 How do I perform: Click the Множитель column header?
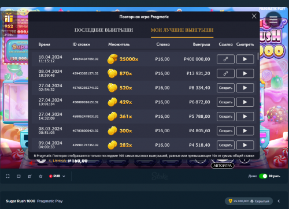click(x=119, y=44)
